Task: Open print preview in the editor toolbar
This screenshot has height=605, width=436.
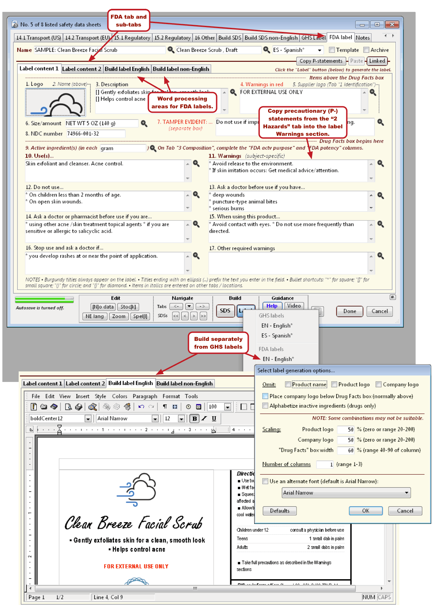Action: click(68, 407)
